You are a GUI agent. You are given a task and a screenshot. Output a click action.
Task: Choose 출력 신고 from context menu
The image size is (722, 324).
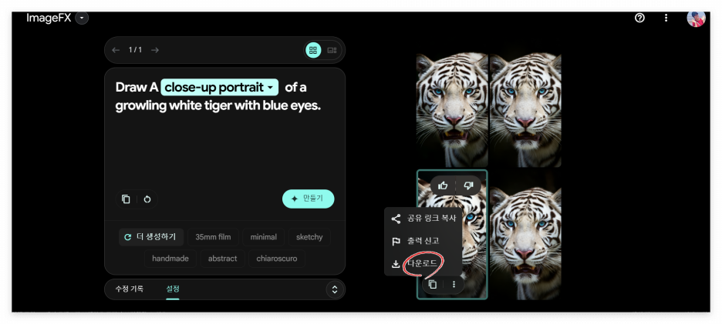point(423,242)
